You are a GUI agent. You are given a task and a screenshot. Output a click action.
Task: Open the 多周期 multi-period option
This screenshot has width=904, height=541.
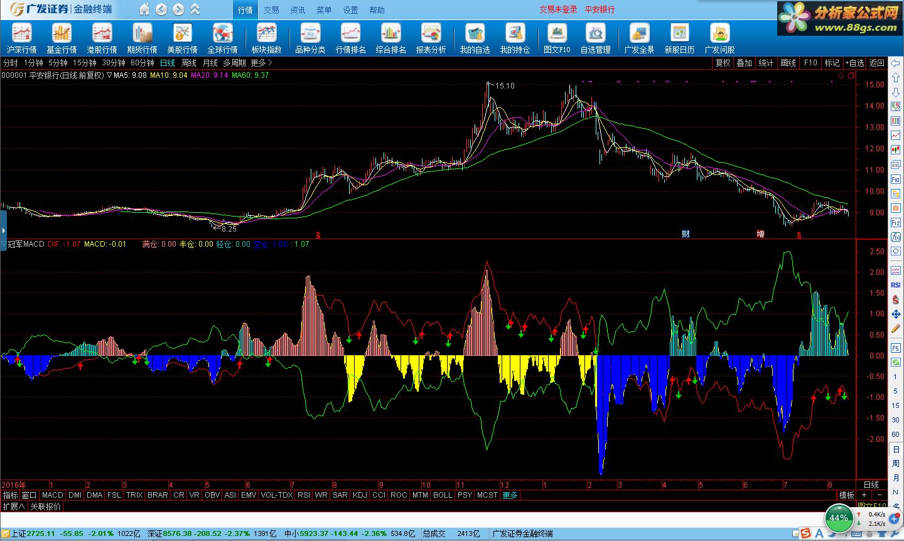tap(234, 63)
